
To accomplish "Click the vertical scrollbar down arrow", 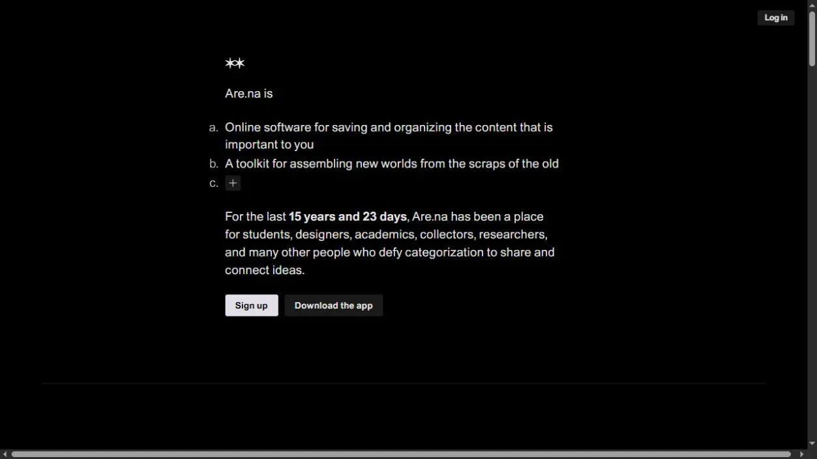I will (x=812, y=444).
